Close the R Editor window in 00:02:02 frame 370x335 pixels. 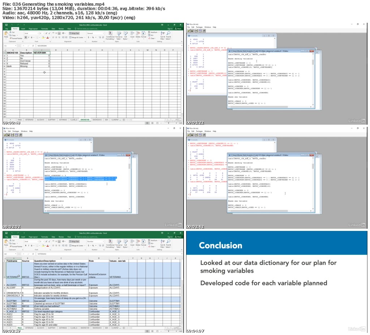(x=128, y=155)
